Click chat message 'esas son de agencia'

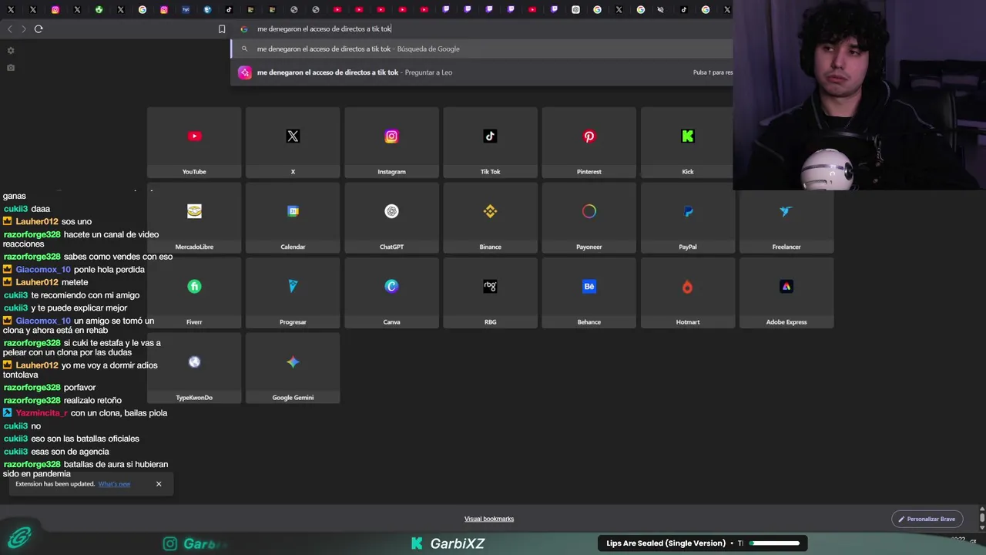pos(70,452)
